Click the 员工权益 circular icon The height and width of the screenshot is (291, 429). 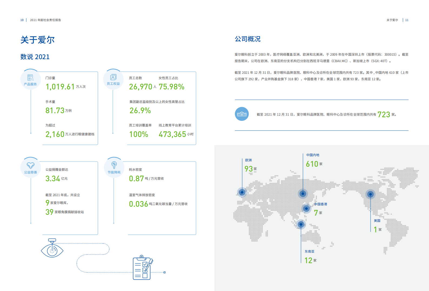tap(113, 80)
